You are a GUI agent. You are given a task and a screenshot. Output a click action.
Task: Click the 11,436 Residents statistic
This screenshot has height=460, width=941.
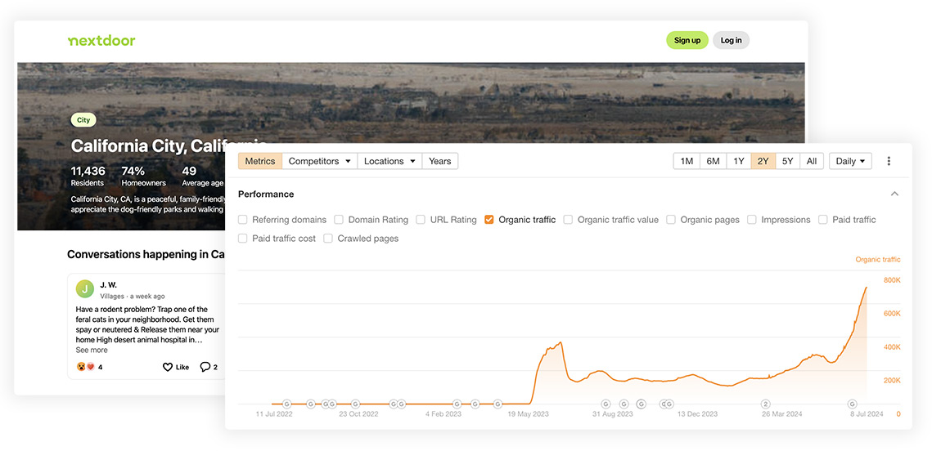pos(88,176)
